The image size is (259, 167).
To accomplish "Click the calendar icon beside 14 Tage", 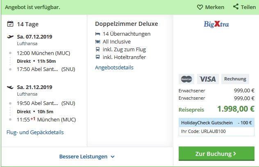I will tap(10, 24).
